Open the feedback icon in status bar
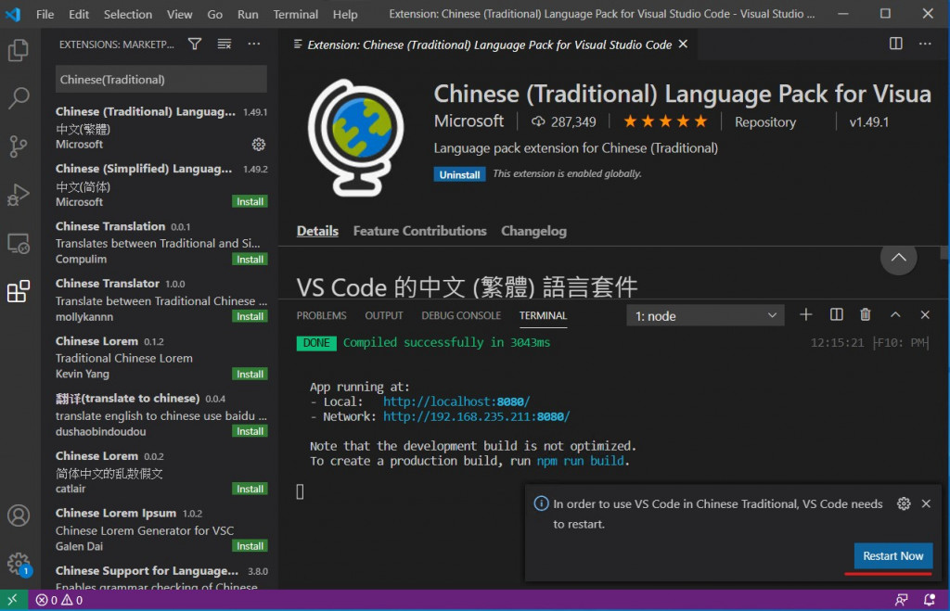The height and width of the screenshot is (611, 950). click(901, 600)
